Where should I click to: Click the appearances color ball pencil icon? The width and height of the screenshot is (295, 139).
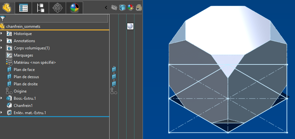(130, 8)
